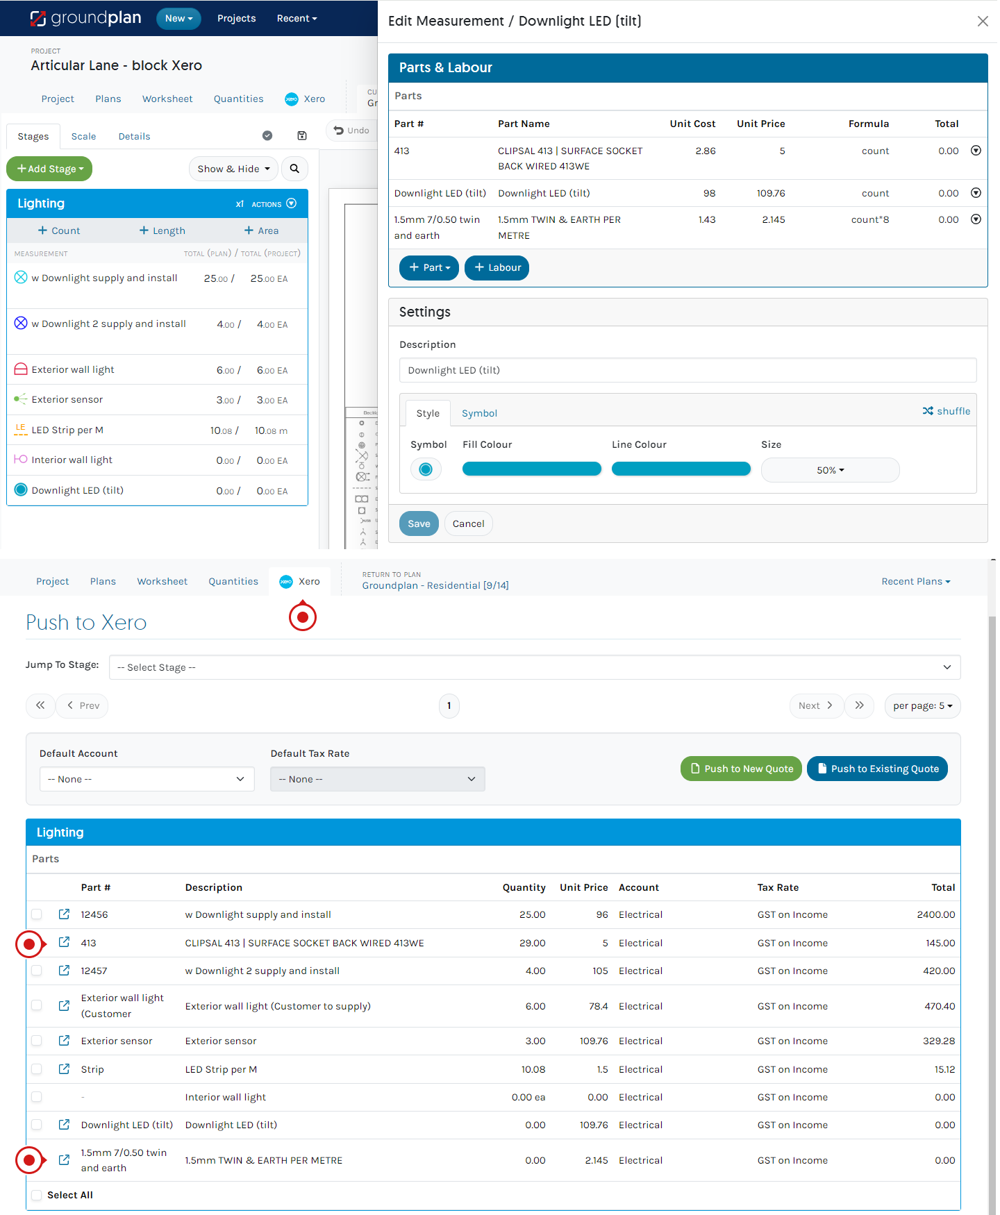This screenshot has height=1215, width=1000.
Task: Open Lighting stage Actions menu icon
Action: [292, 203]
